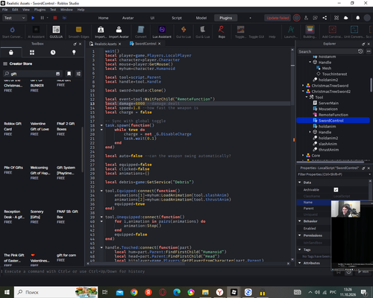Collapse the Behavior properties section
This screenshot has height=298, width=373.
tap(300, 221)
